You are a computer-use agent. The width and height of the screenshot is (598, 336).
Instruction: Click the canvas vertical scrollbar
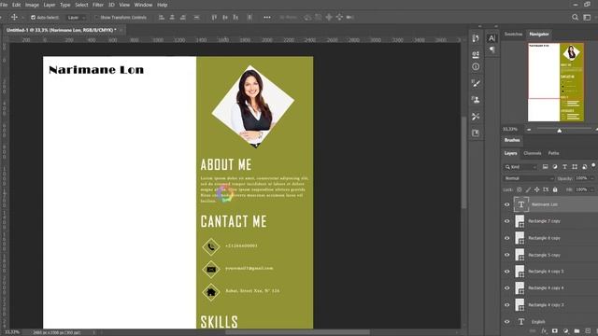tap(464, 161)
